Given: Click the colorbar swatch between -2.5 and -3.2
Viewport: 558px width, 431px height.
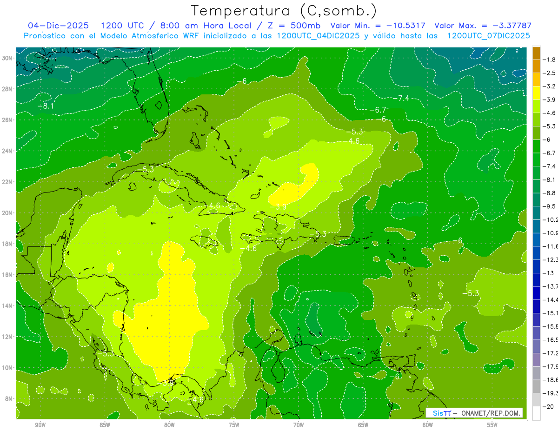Looking at the screenshot, I should [536, 79].
